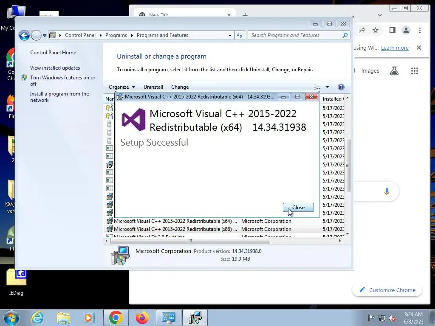This screenshot has height=326, width=435.
Task: Click the refresh button next to address bar
Action: (x=240, y=35)
